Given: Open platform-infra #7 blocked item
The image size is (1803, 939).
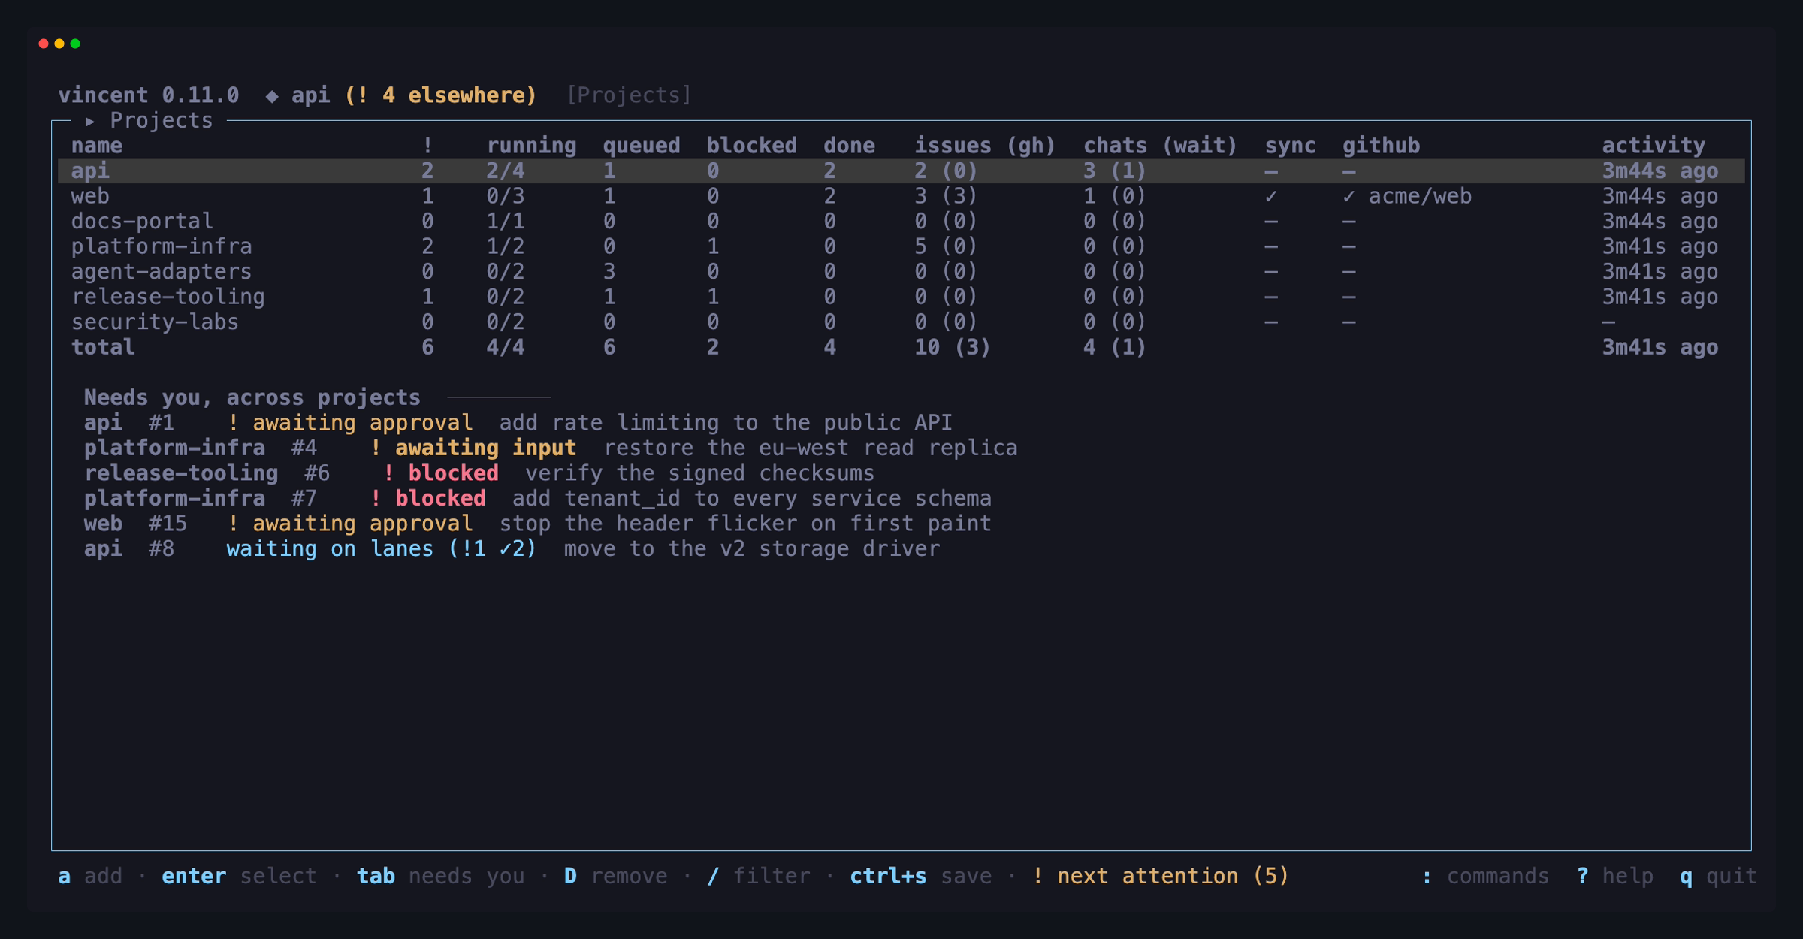Looking at the screenshot, I should (x=537, y=498).
